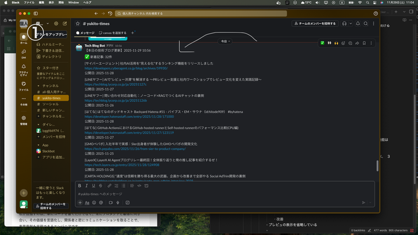Open the cyberagent developers blog link
The image size is (418, 235).
(x=126, y=68)
